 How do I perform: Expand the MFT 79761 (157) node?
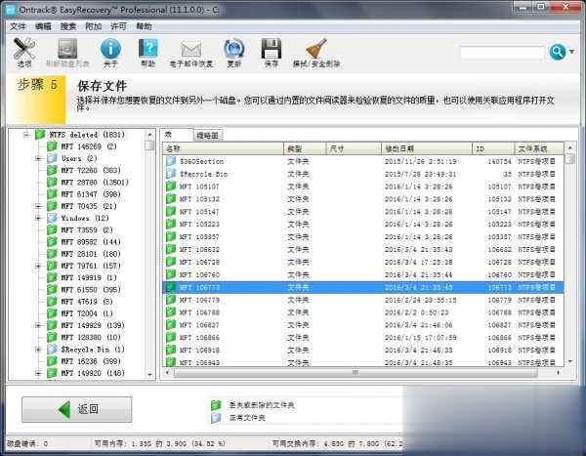pos(38,266)
